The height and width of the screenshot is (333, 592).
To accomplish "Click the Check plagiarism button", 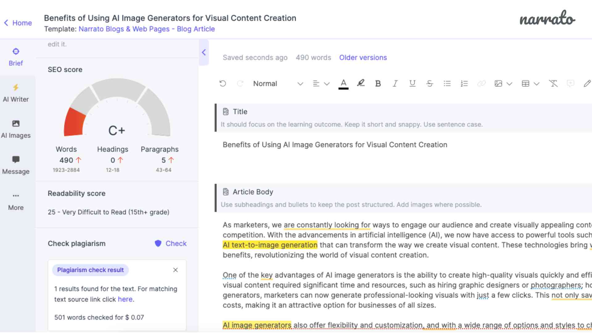I will (x=170, y=243).
